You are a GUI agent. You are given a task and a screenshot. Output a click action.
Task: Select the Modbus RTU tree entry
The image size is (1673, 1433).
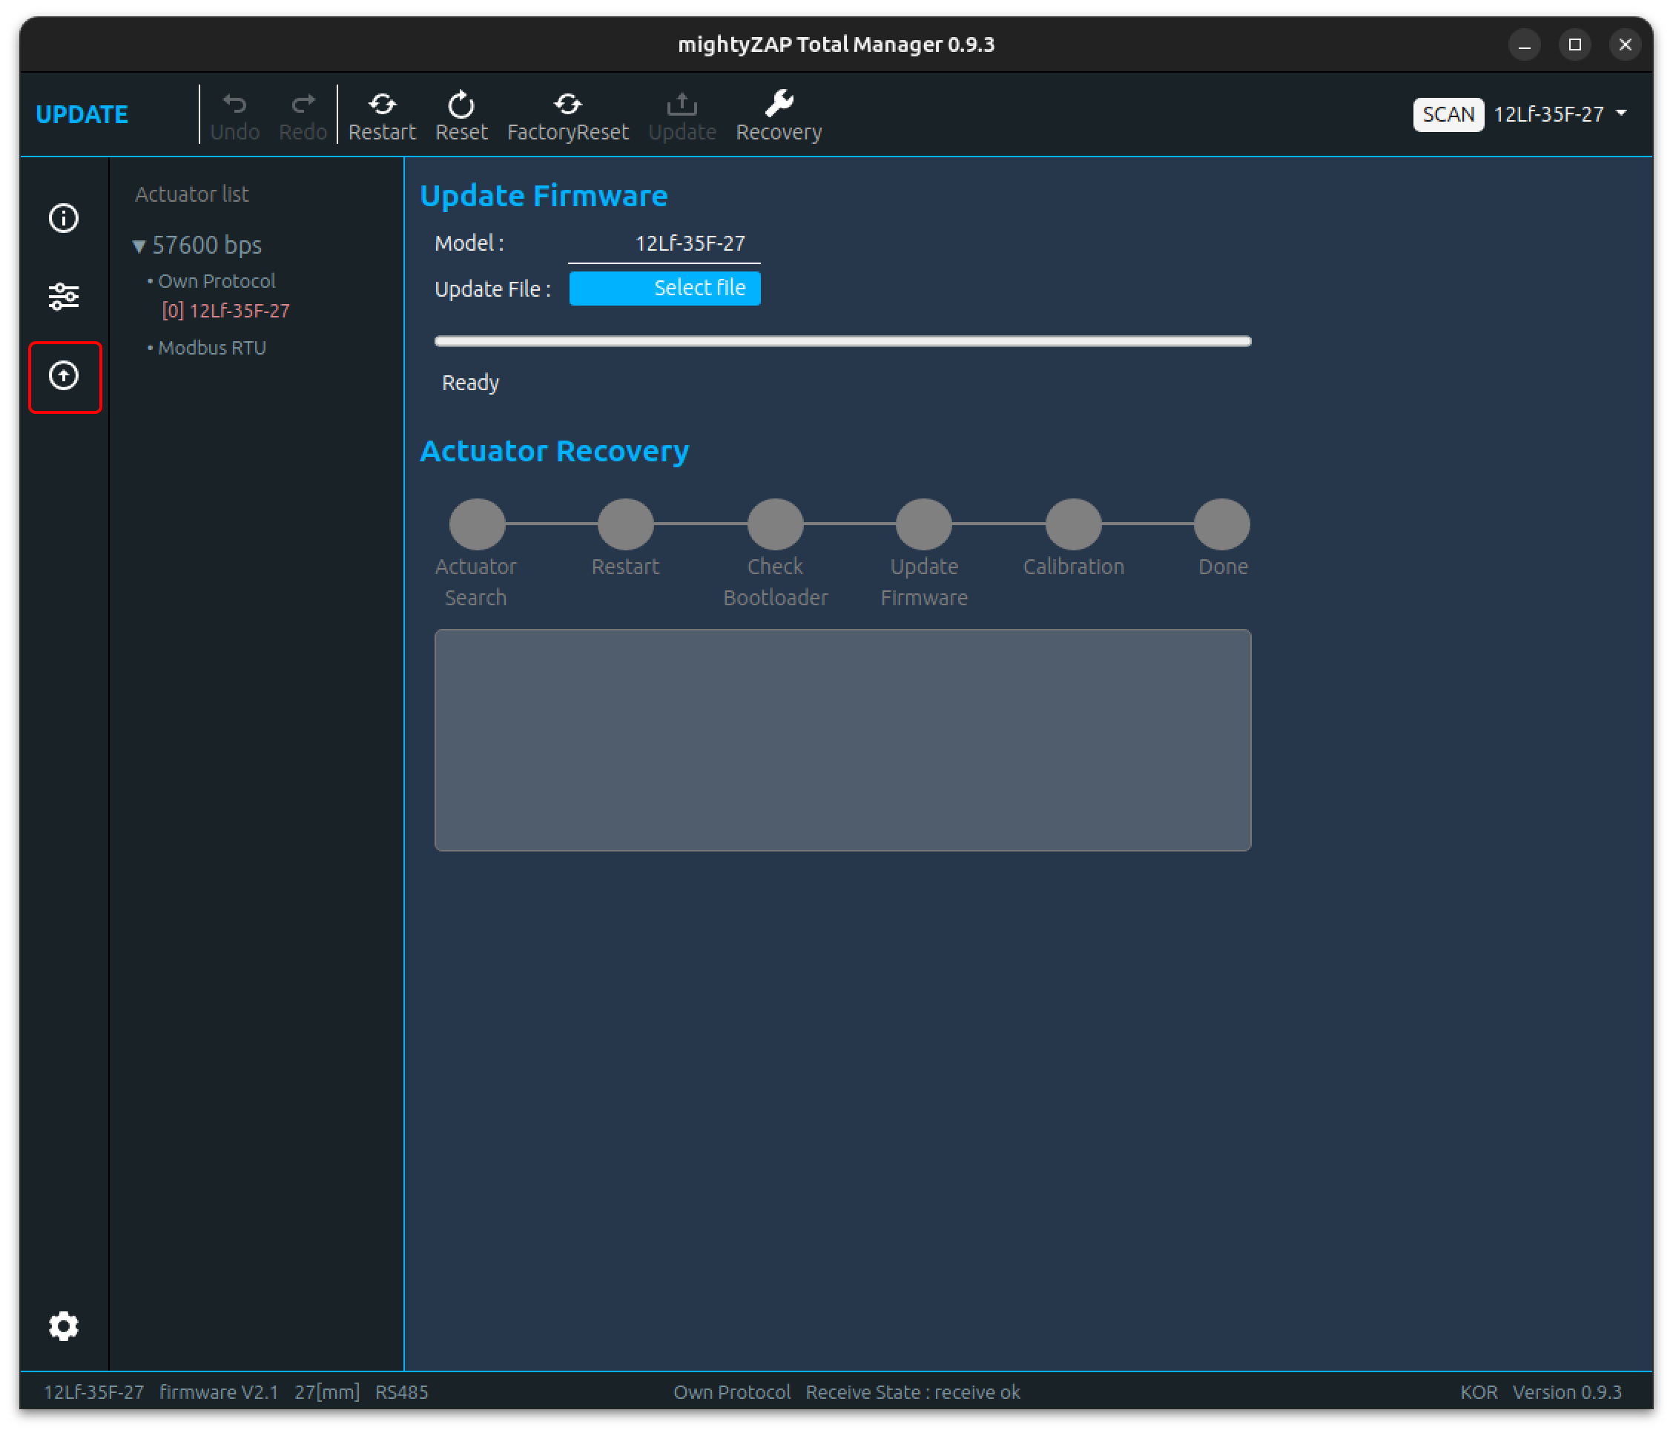pos(211,348)
